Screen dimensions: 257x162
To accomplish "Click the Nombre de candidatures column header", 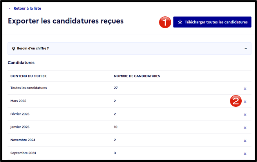I will [x=137, y=76].
